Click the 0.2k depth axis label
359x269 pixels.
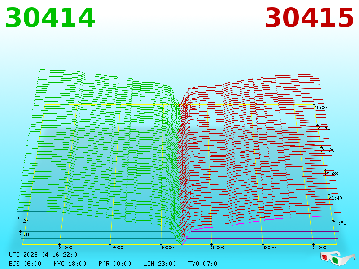(23, 221)
